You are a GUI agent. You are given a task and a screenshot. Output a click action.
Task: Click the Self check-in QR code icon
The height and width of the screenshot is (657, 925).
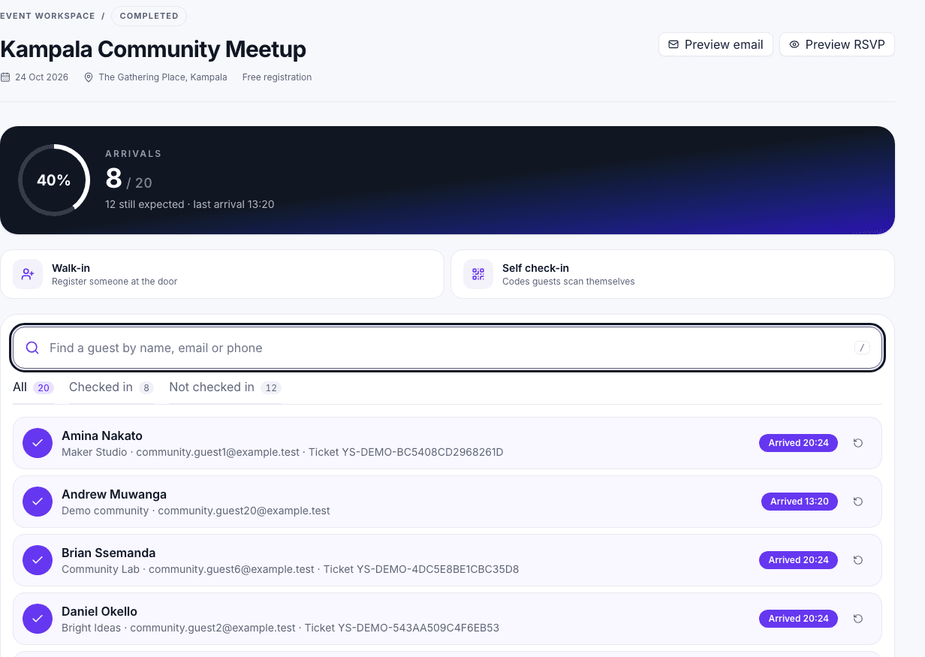pos(478,274)
